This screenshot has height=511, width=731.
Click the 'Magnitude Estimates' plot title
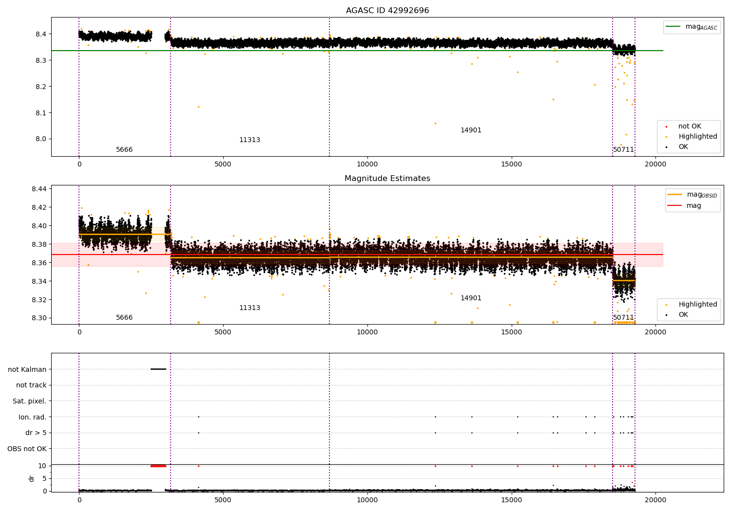387,179
